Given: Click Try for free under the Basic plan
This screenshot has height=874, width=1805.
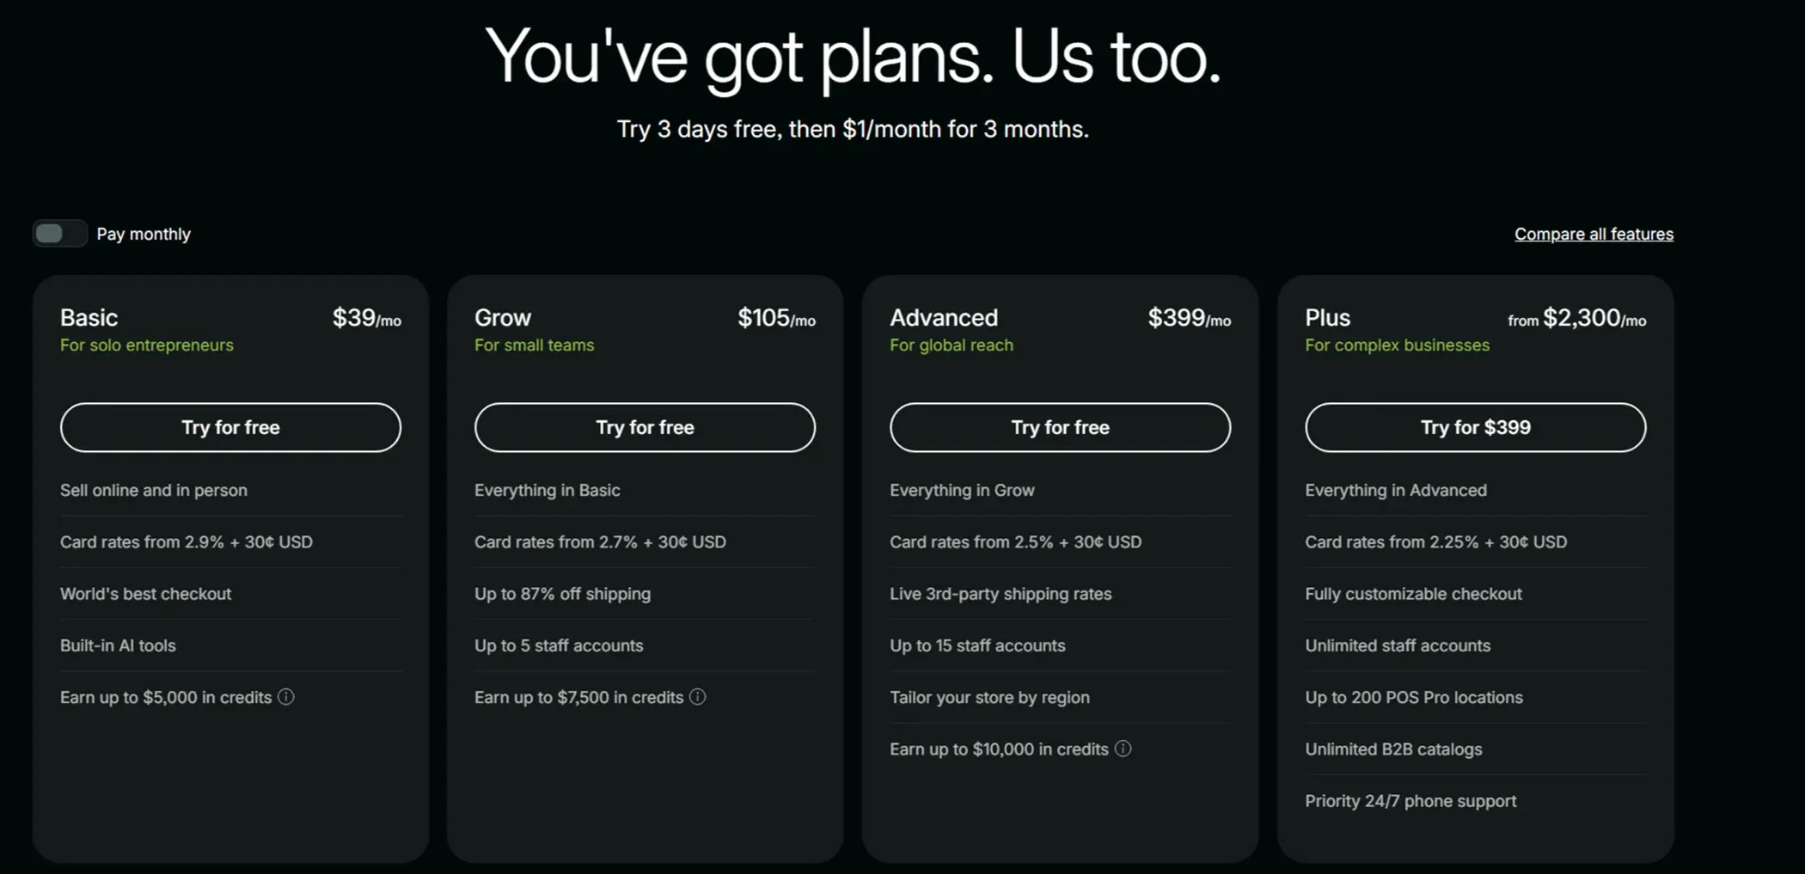Looking at the screenshot, I should 229,427.
